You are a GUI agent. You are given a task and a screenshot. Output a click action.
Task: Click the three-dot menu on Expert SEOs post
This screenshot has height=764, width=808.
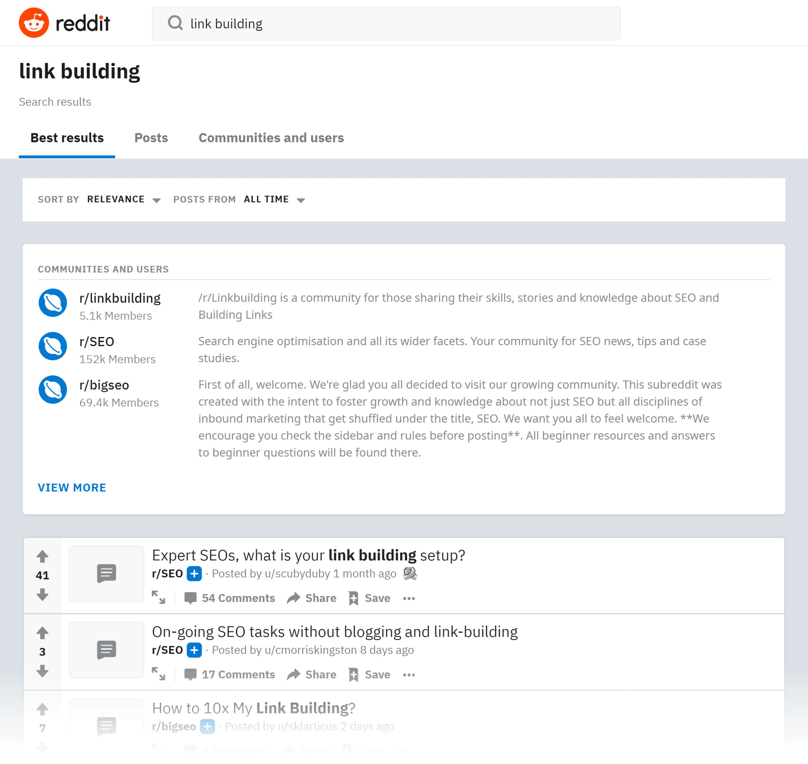[x=410, y=598]
